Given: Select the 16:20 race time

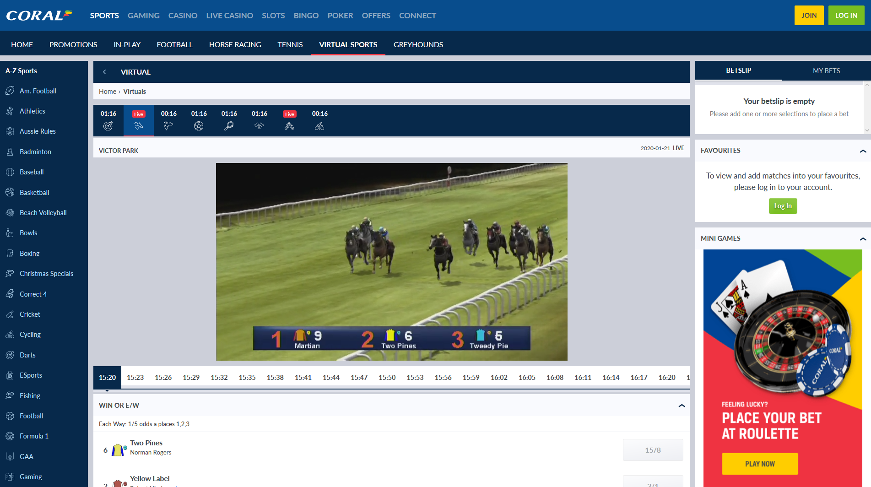Looking at the screenshot, I should (667, 378).
